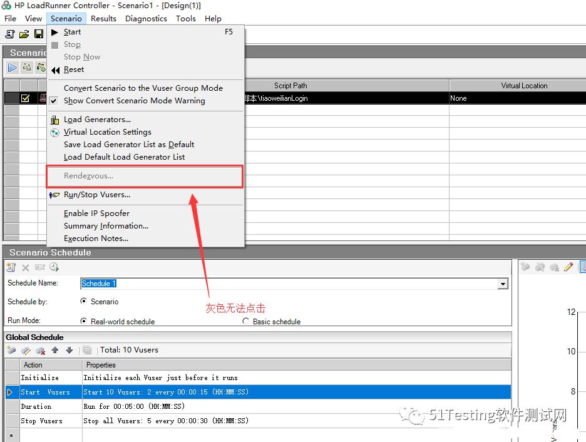Screen dimensions: 586x442
Task: Click the row marker arrow beside Start Vusers
Action: (10, 392)
